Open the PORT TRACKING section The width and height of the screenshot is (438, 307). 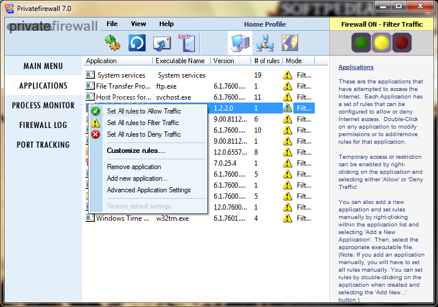43,145
